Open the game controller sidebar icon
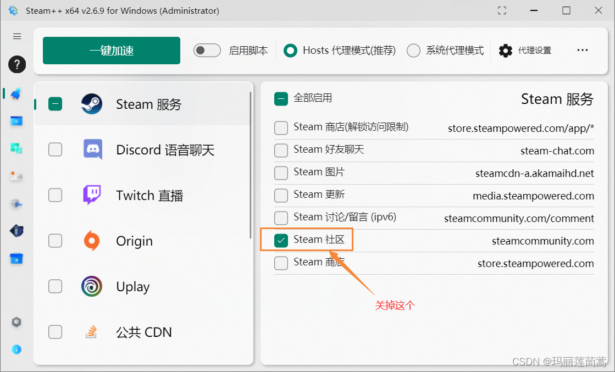The height and width of the screenshot is (372, 615). [16, 176]
